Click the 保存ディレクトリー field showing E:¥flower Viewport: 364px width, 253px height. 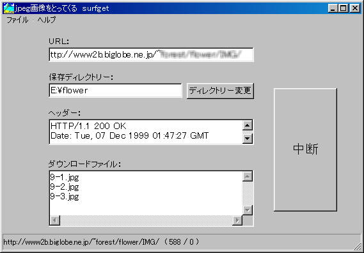tap(115, 91)
